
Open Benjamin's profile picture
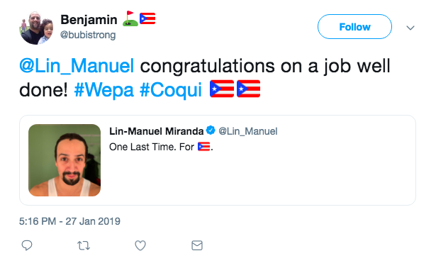(x=36, y=28)
